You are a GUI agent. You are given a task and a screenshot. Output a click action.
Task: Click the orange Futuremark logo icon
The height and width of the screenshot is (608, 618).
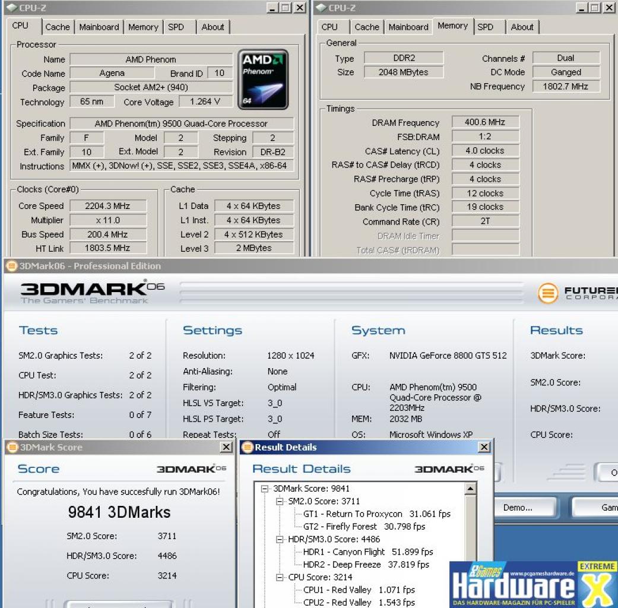tap(548, 293)
